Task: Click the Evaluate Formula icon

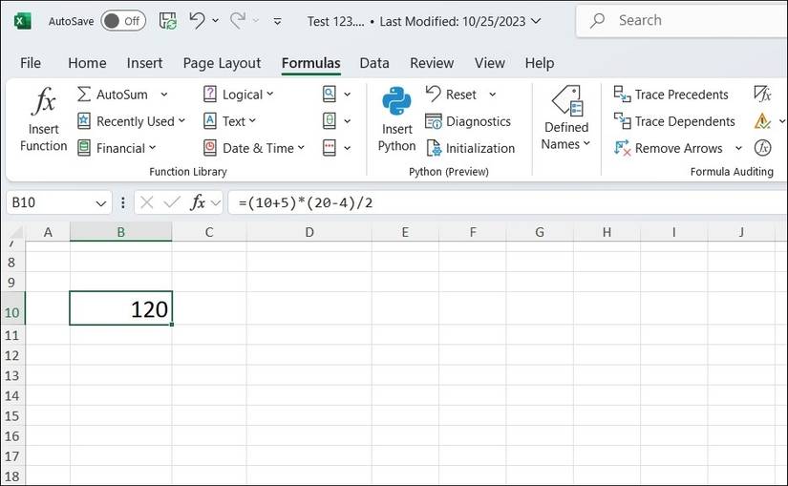Action: tap(762, 148)
